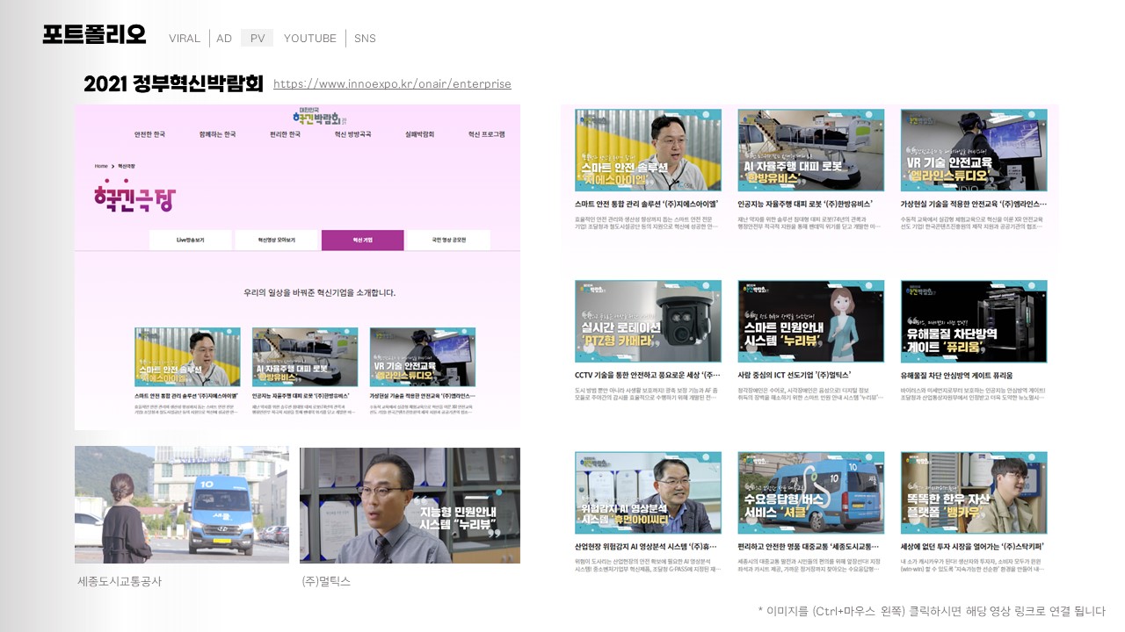Image resolution: width=1125 pixels, height=632 pixels.
Task: Select the purple 혁신 기업 tab button
Action: click(362, 240)
